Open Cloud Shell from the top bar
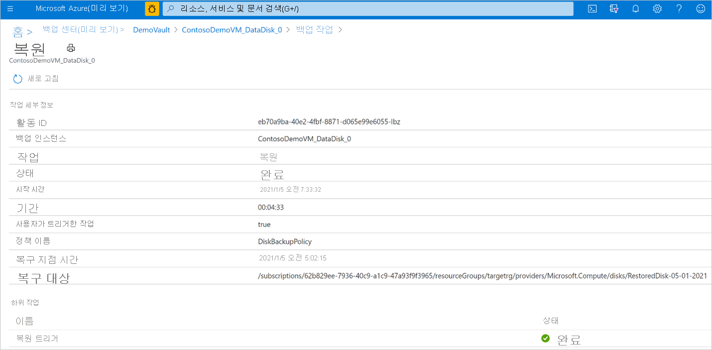 click(593, 9)
